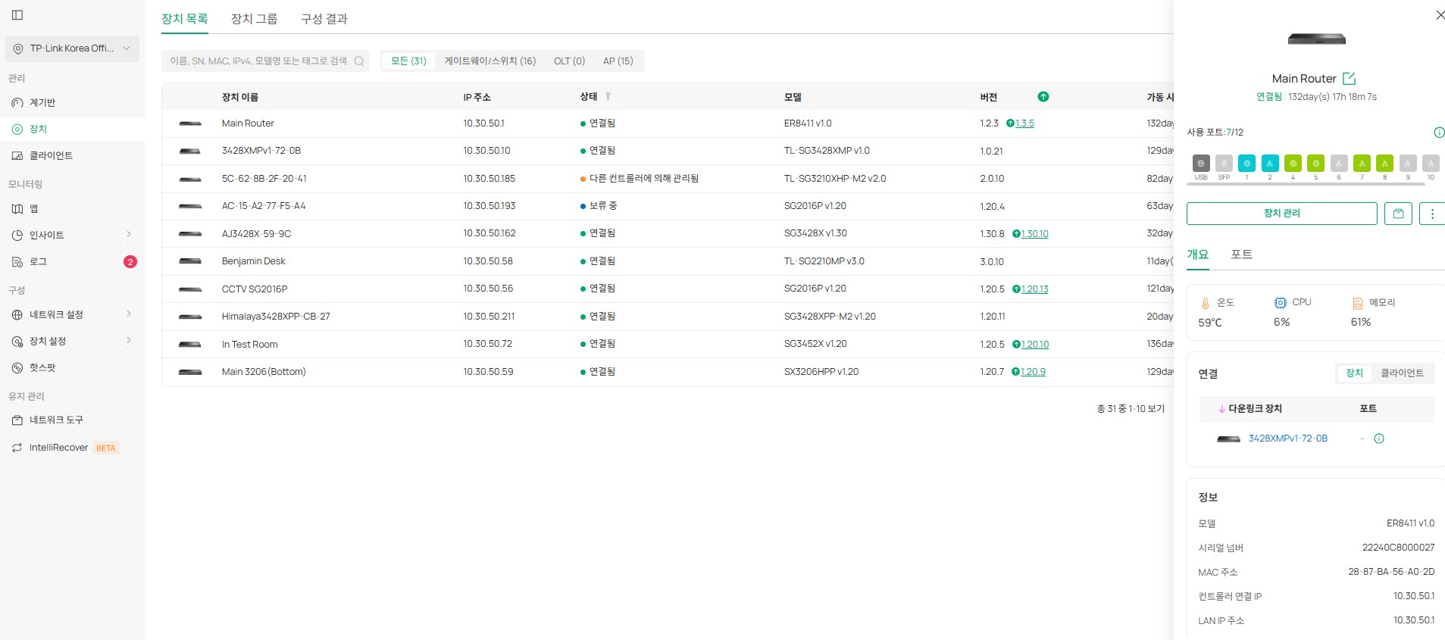Click the search magnifier icon

[359, 61]
